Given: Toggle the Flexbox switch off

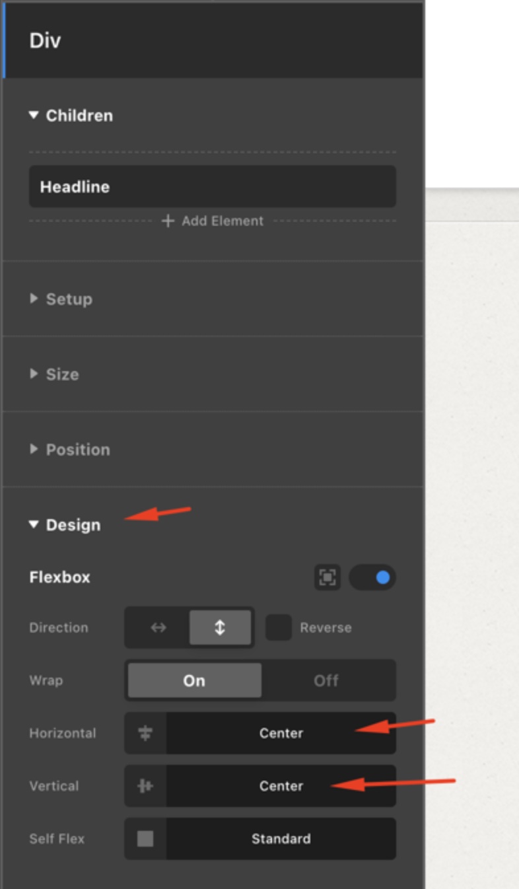Looking at the screenshot, I should point(373,577).
